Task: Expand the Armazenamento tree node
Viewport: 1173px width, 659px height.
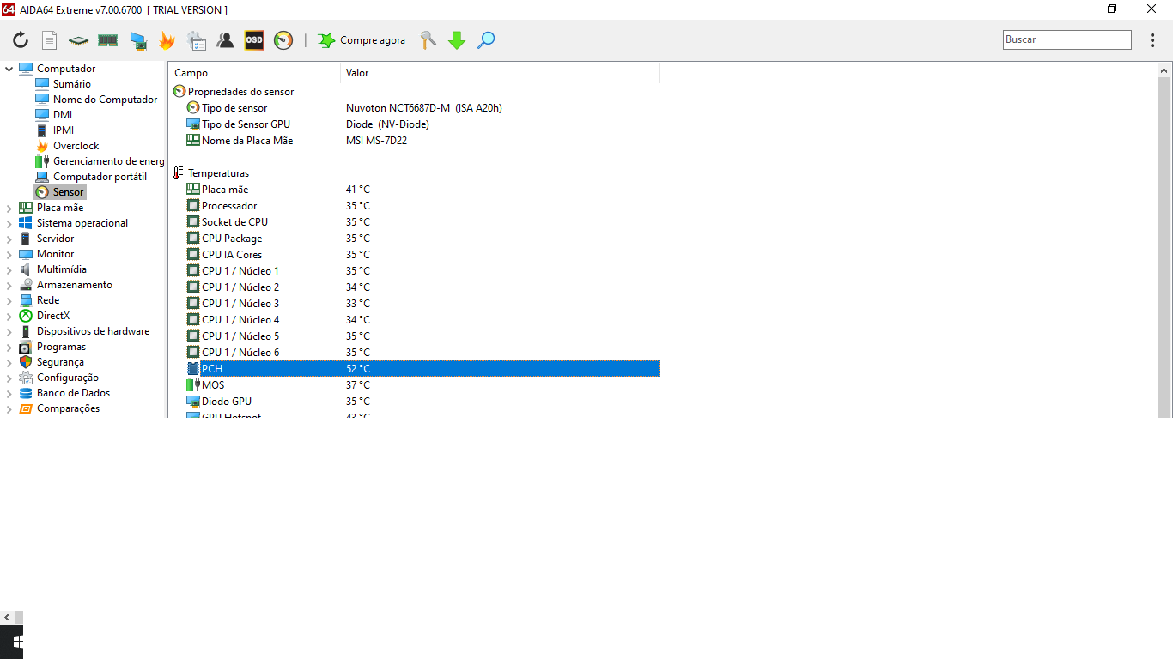Action: coord(9,285)
